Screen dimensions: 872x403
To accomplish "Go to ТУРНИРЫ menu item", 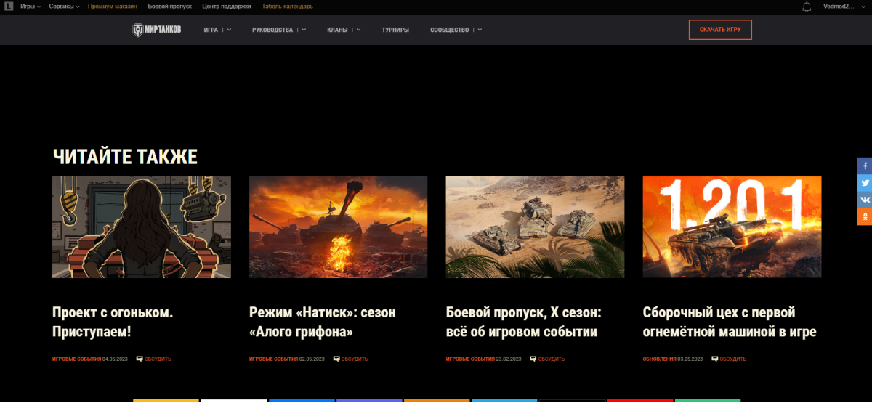I will click(395, 30).
